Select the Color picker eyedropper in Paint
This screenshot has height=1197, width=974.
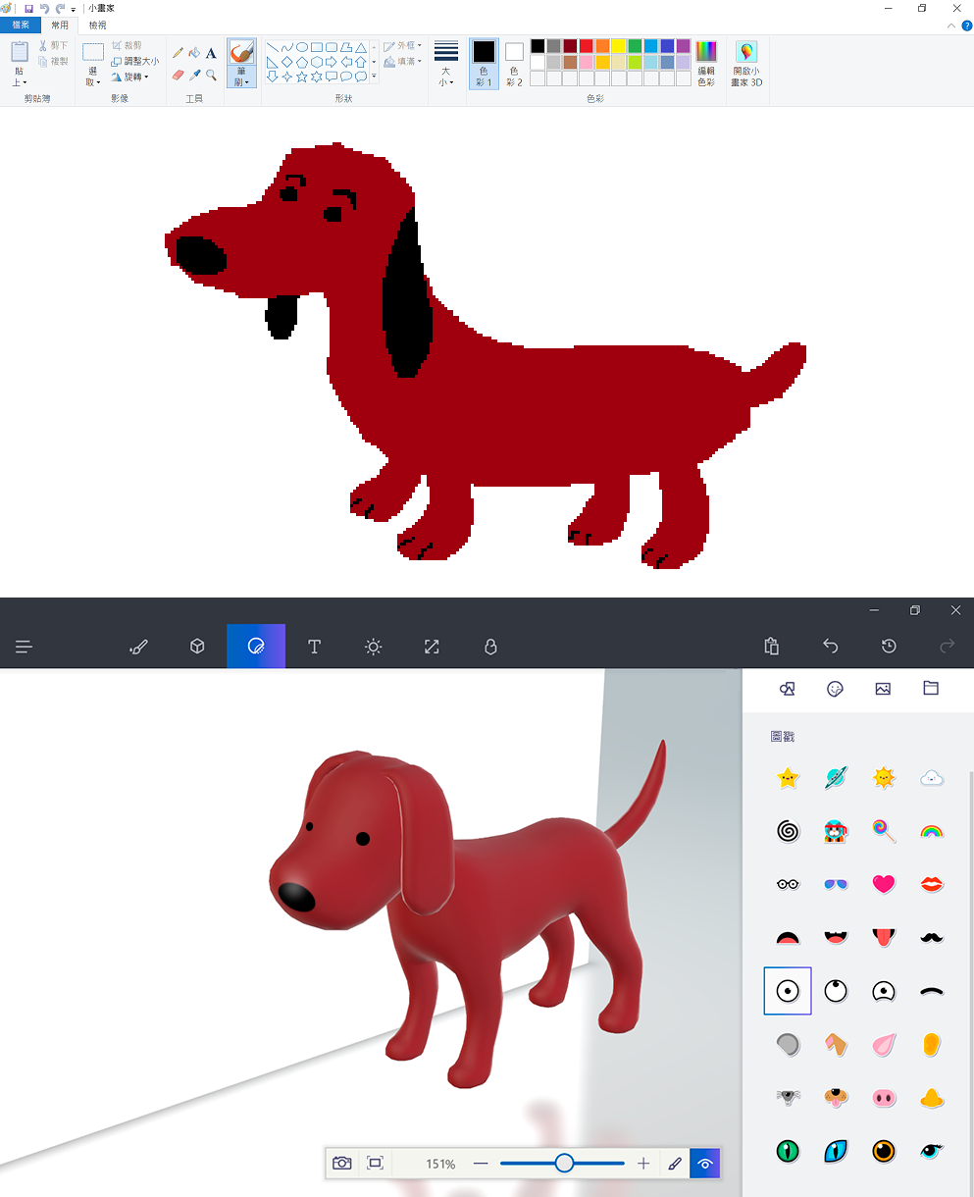click(194, 75)
